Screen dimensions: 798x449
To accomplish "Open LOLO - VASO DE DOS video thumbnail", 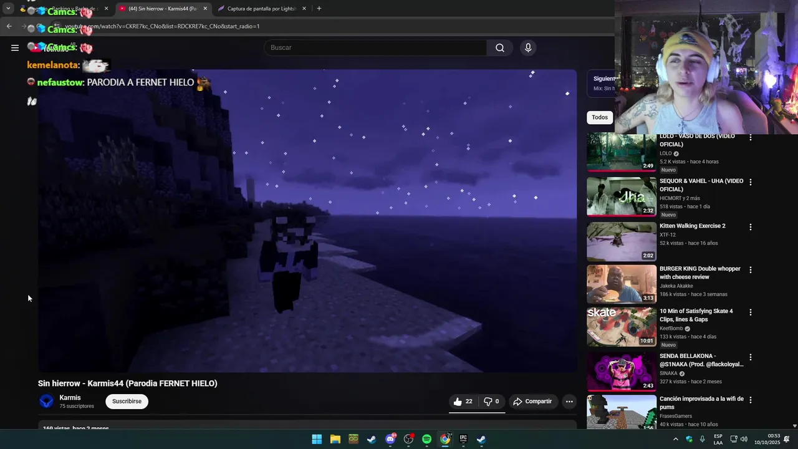I will tap(621, 152).
